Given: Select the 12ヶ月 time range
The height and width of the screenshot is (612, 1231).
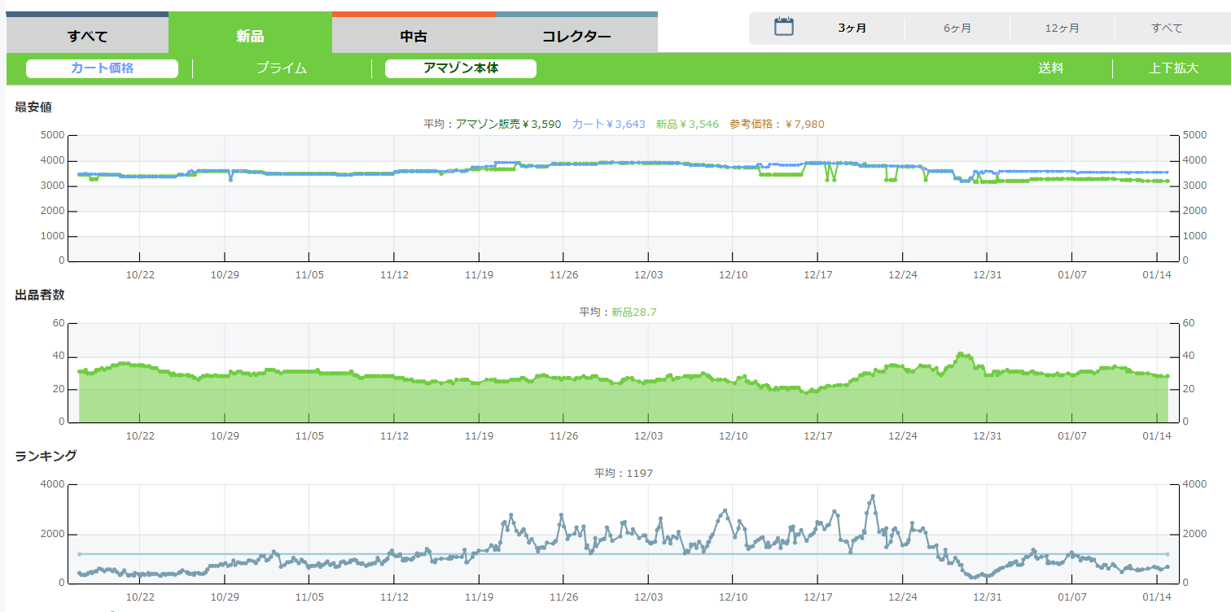Looking at the screenshot, I should (1062, 28).
